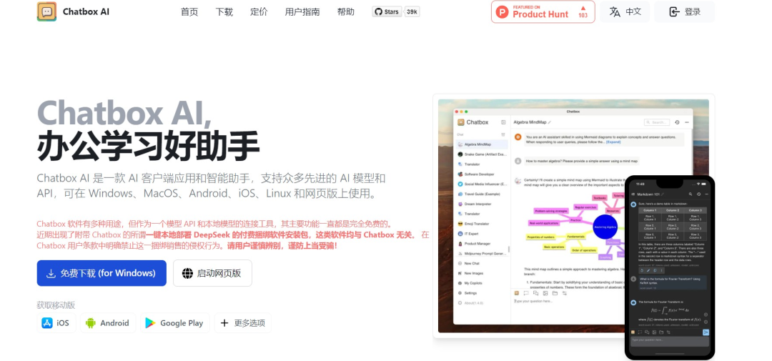Click 'Software Developer' row in app preview
The width and height of the screenshot is (772, 361).
point(481,174)
